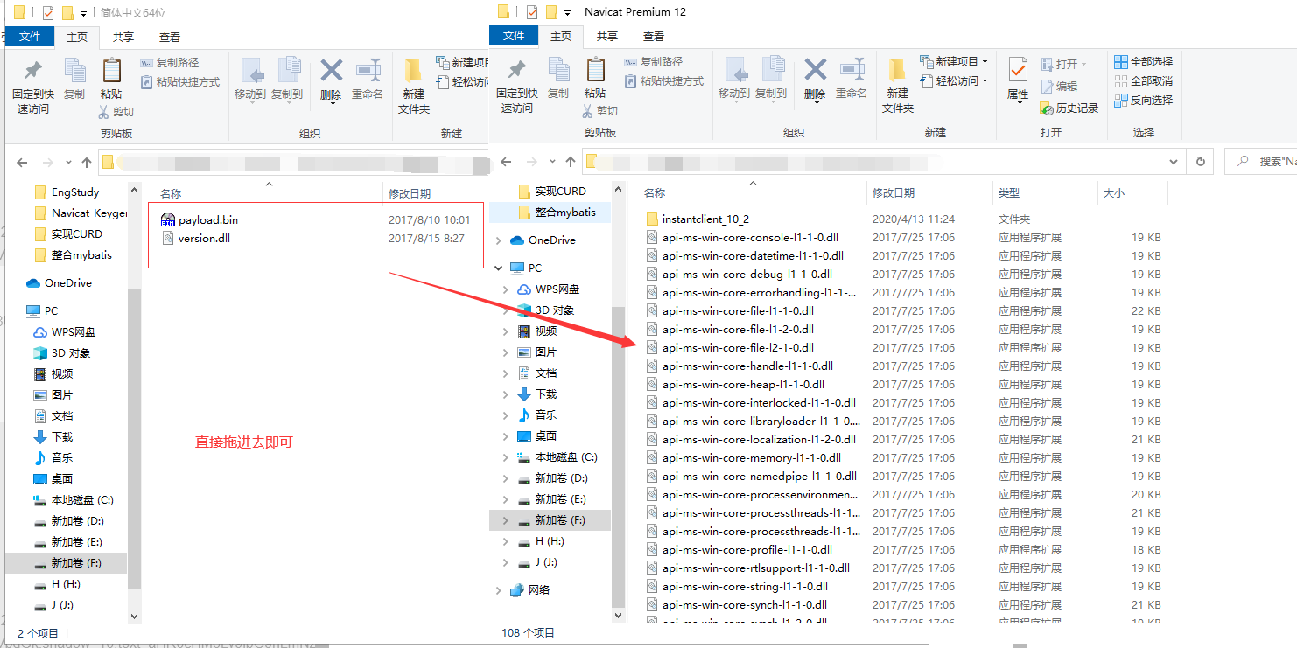
Task: Click Cut (剪切) in left window
Action: (x=116, y=112)
